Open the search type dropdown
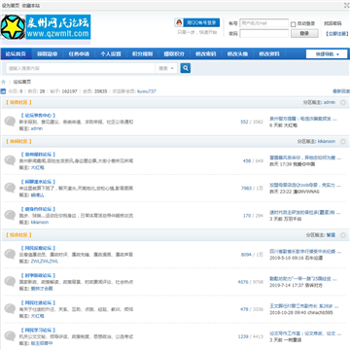The width and height of the screenshot is (350, 350). (166, 68)
